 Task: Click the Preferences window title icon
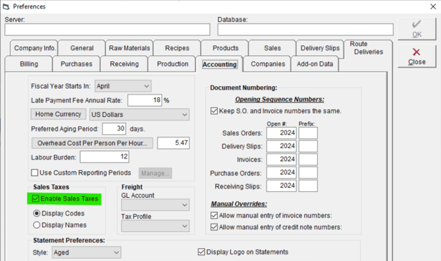click(6, 7)
